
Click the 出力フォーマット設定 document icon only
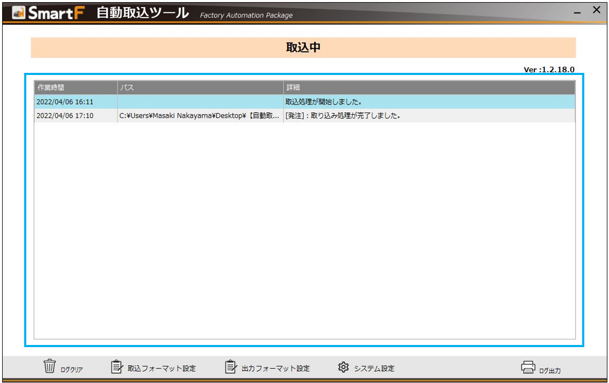[231, 367]
